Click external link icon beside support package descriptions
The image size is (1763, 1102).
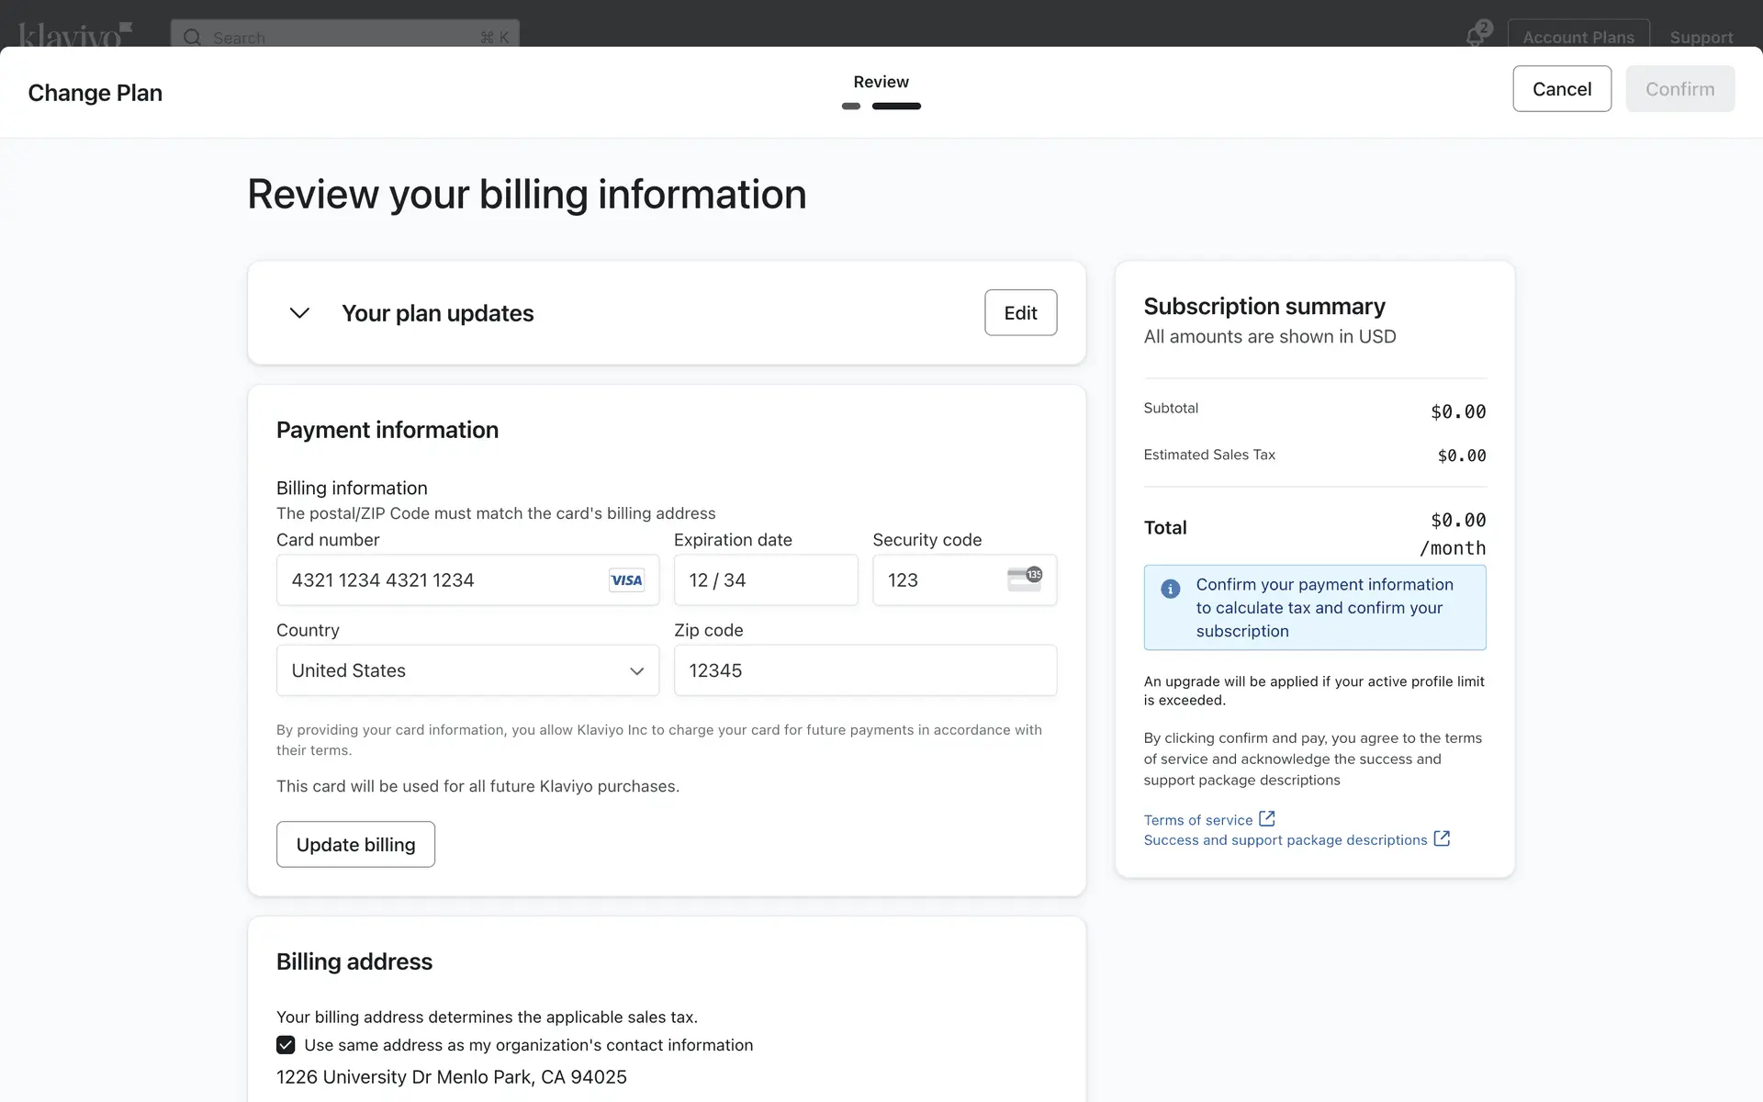pyautogui.click(x=1442, y=838)
